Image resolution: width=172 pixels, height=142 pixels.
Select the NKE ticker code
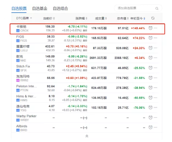23,60
